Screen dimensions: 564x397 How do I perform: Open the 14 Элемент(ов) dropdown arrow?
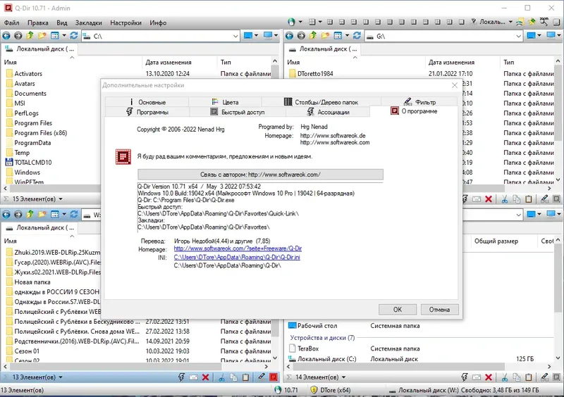[343, 377]
